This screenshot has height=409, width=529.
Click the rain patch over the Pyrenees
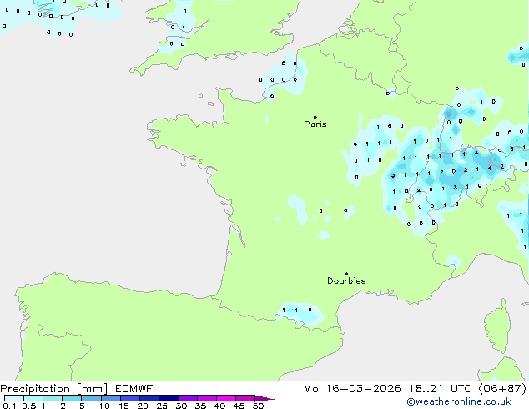(x=297, y=311)
